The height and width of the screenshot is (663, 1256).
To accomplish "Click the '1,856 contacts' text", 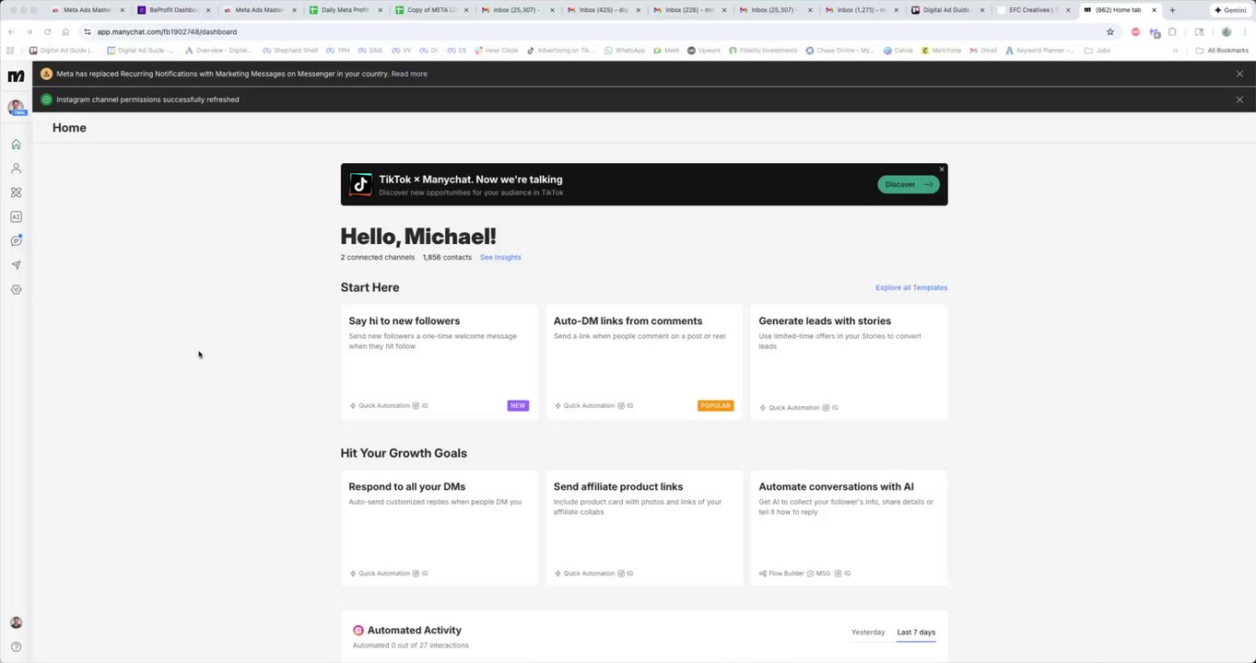I will pos(447,257).
